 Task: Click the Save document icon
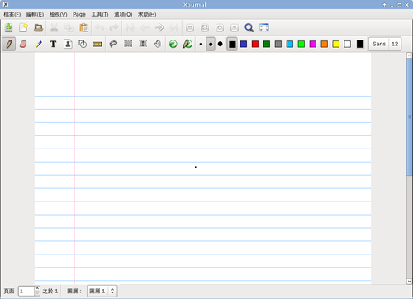tap(9, 27)
